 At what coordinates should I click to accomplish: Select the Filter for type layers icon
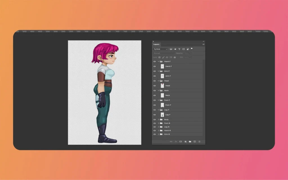(x=179, y=49)
